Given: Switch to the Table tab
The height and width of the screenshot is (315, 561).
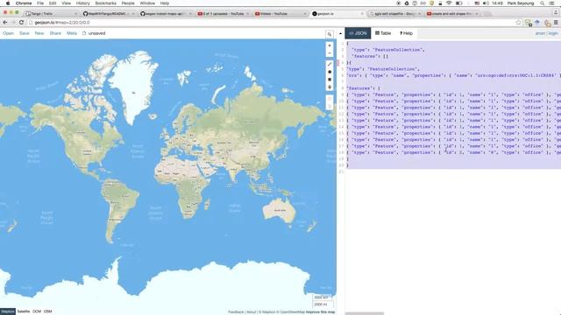Looking at the screenshot, I should coord(383,33).
